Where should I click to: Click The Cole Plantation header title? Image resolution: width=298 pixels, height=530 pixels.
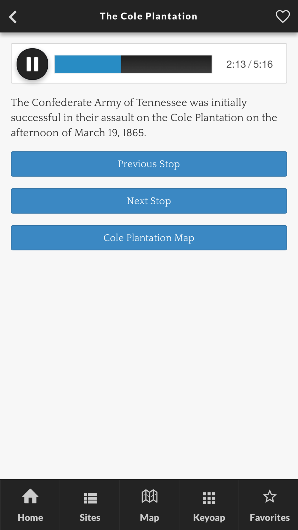148,16
